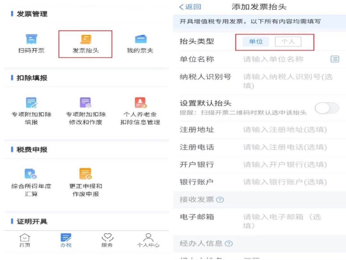Click 注册地址 input field

285,130
